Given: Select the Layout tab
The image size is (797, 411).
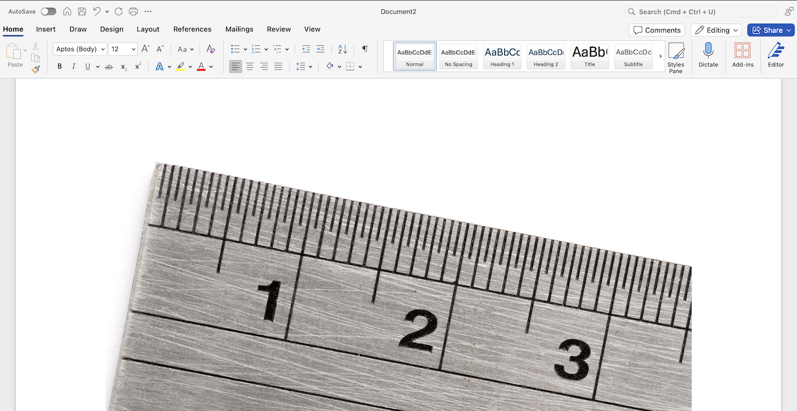Looking at the screenshot, I should 148,29.
